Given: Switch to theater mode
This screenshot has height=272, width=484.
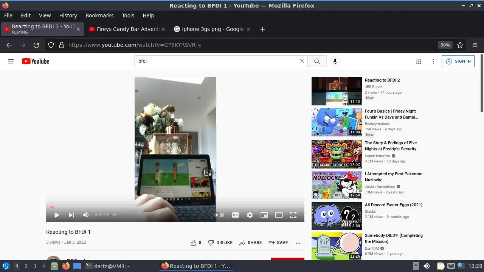Looking at the screenshot, I should point(279,215).
